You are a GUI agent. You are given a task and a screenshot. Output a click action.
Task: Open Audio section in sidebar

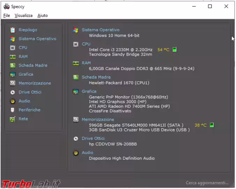coord(24,101)
